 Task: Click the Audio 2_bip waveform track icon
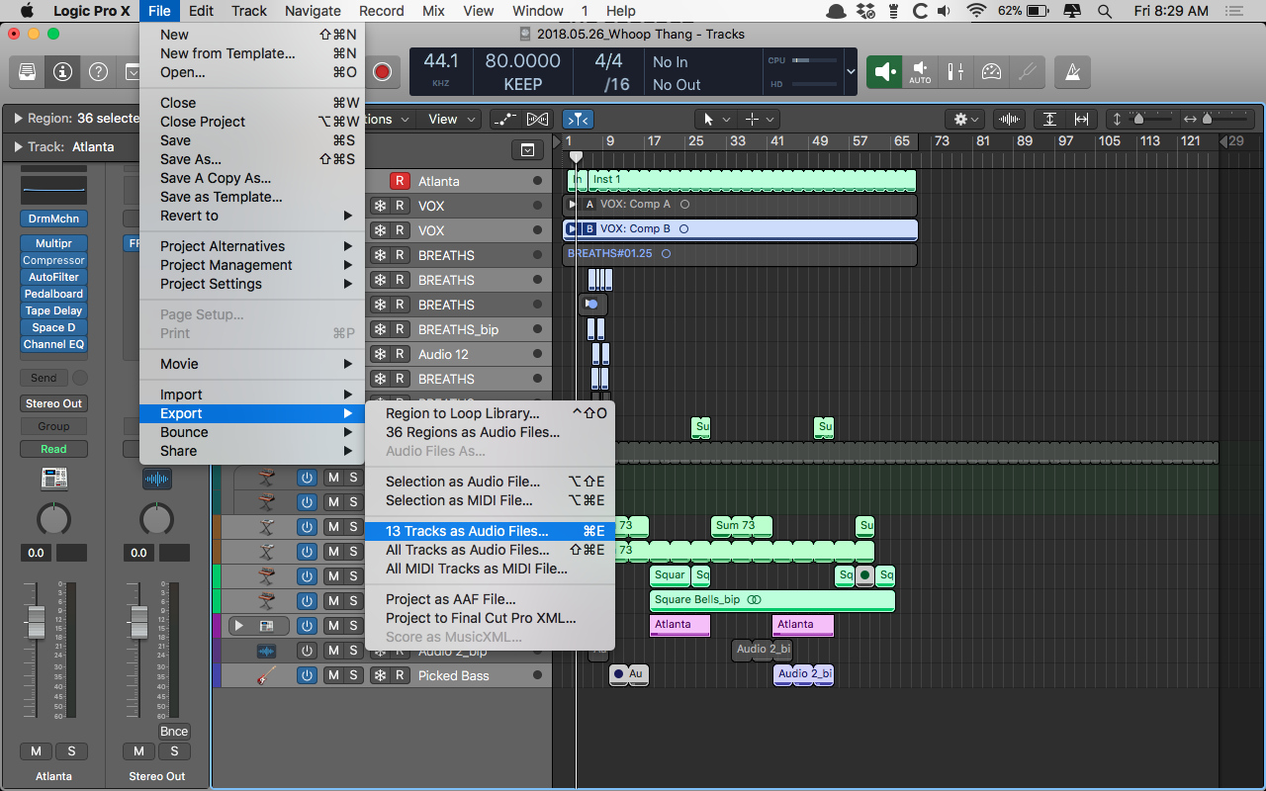click(x=266, y=651)
